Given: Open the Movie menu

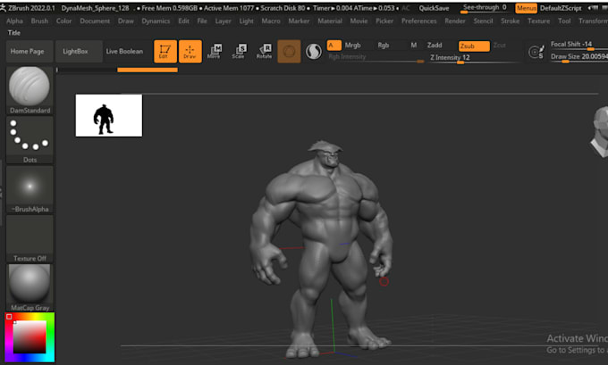Looking at the screenshot, I should pos(359,21).
